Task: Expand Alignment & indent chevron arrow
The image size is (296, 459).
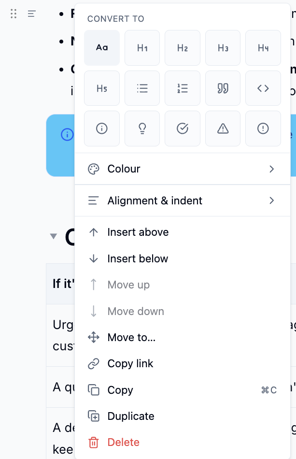Action: click(272, 201)
